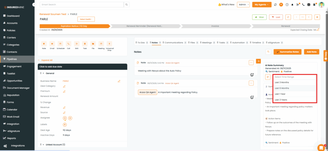Open the notifications bell
Screen dimensions: 328x151
pos(292,4)
